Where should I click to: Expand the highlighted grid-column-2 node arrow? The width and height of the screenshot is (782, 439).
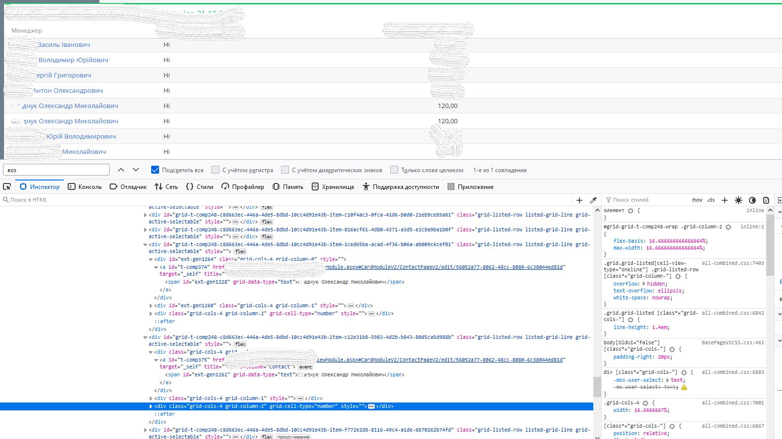coord(151,406)
